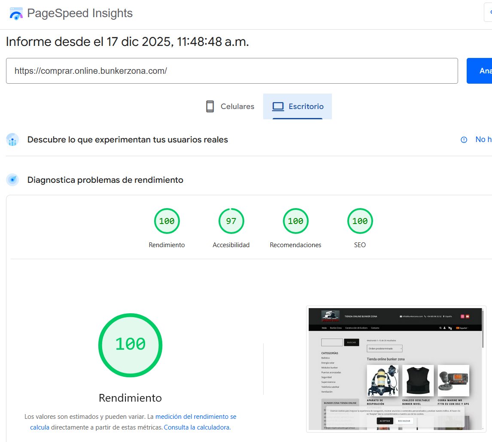Image resolution: width=492 pixels, height=442 pixels.
Task: Switch to the Celulares tab
Action: point(230,106)
